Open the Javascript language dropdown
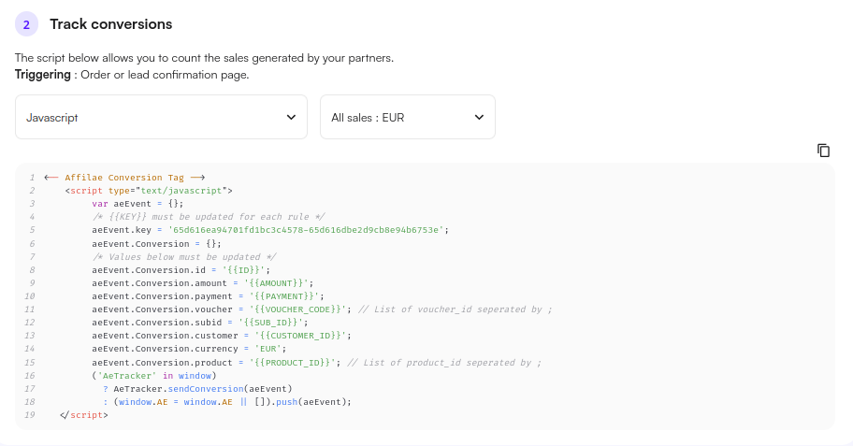Screen dimensions: 853x446 click(161, 117)
